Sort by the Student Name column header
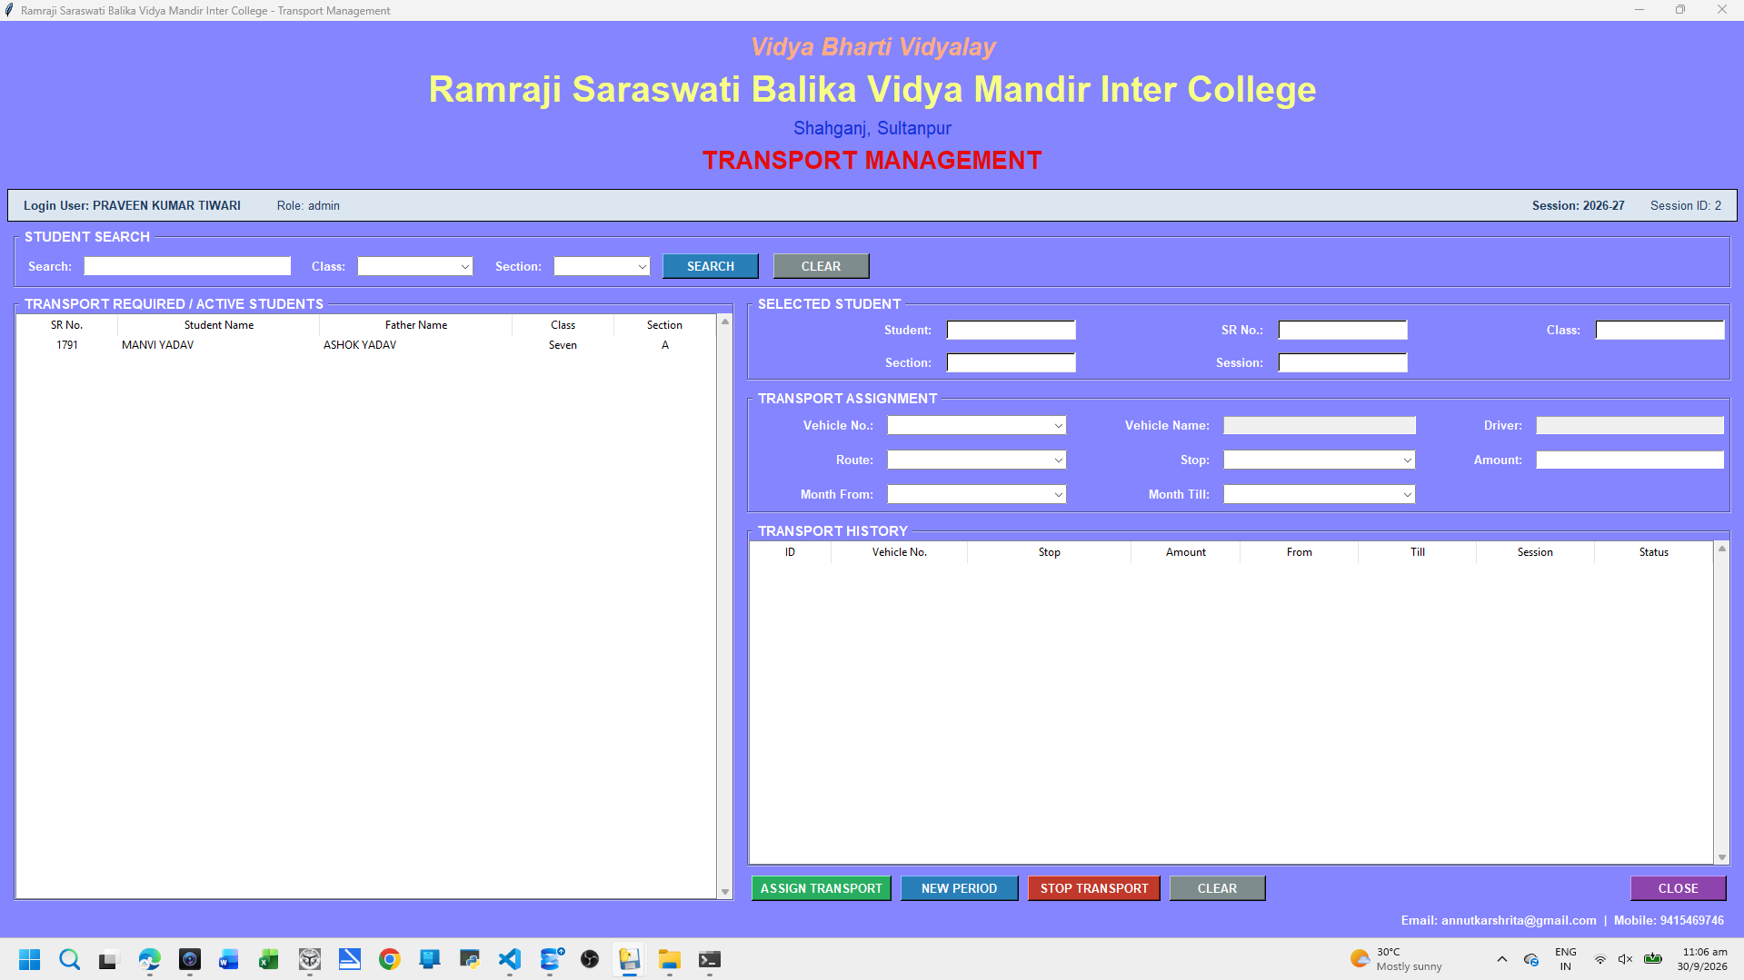 pyautogui.click(x=219, y=325)
